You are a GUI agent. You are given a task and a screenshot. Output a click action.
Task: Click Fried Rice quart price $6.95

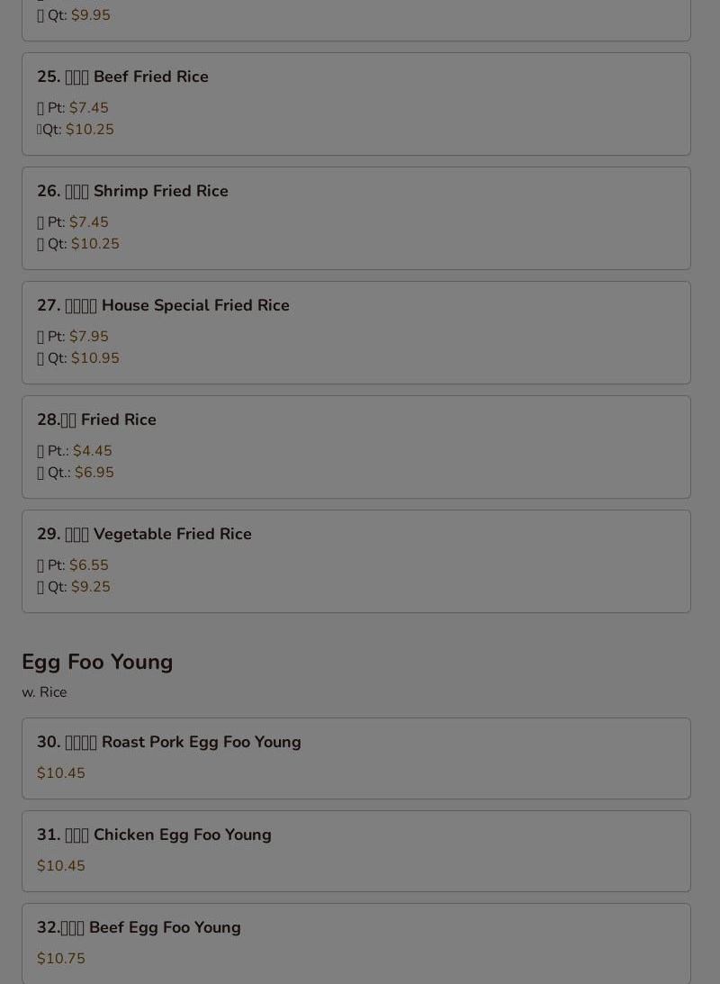click(94, 472)
